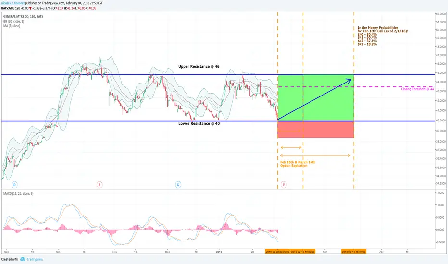Screen dimensions: 448x264
Task: Click the red stop-loss zone rectangle
Action: click(316, 130)
